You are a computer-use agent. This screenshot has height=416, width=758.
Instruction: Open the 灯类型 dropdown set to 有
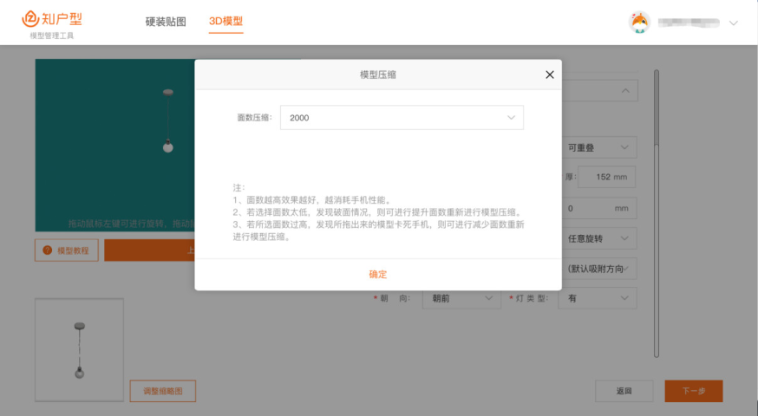pyautogui.click(x=598, y=298)
